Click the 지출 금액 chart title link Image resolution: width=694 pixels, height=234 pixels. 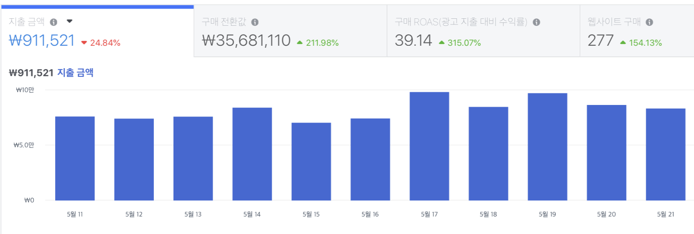point(75,73)
